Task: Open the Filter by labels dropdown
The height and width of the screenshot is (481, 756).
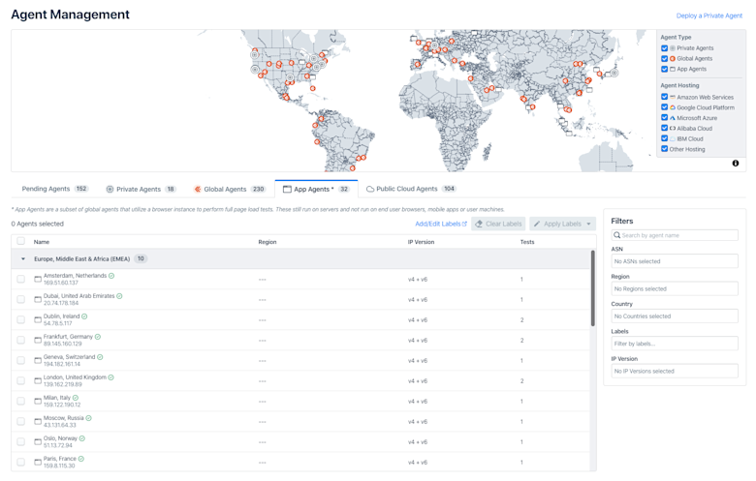Action: pos(675,344)
